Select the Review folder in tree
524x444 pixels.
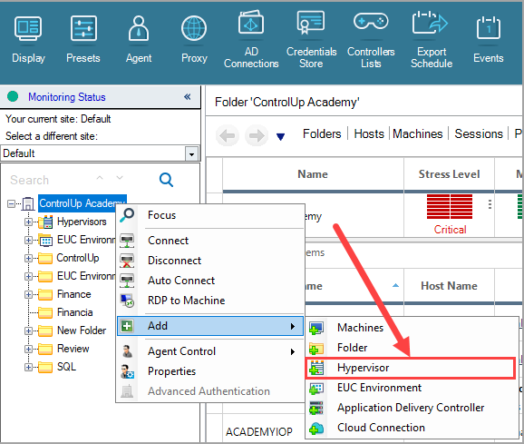(x=73, y=349)
